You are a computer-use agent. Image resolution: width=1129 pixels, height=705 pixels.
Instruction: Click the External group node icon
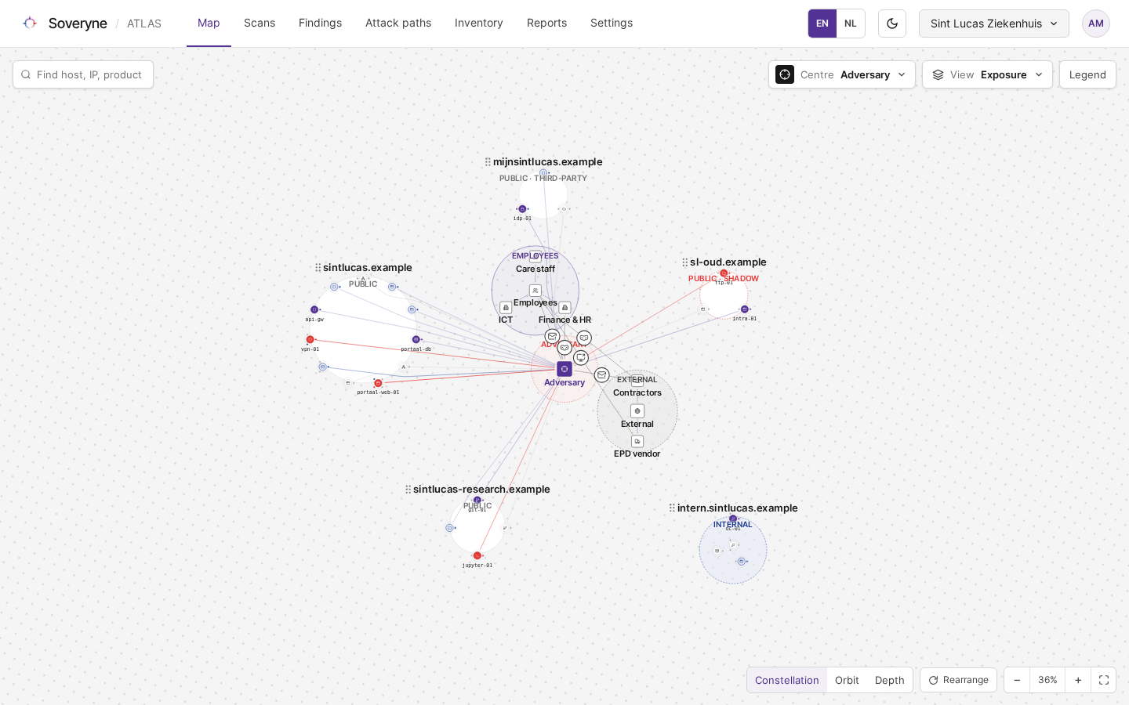pos(637,411)
